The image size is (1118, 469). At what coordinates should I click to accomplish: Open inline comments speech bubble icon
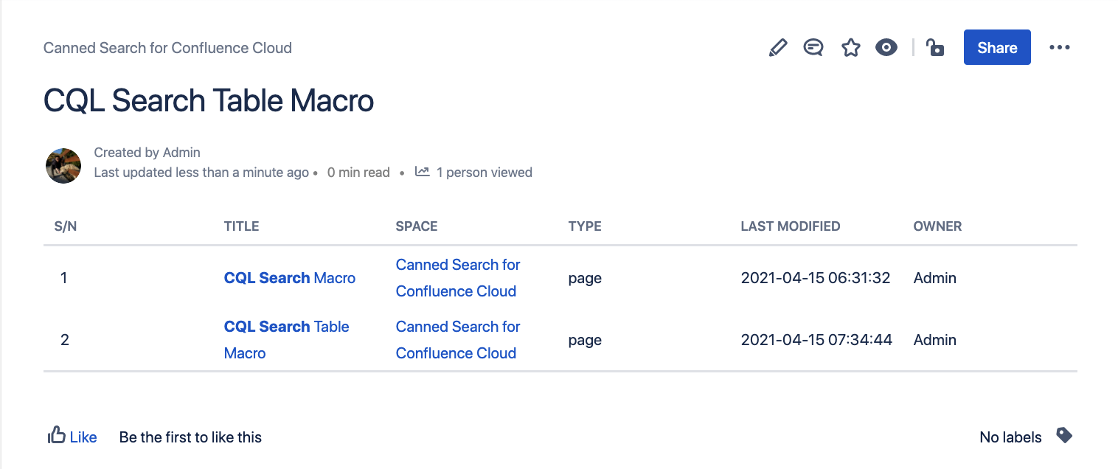point(813,48)
